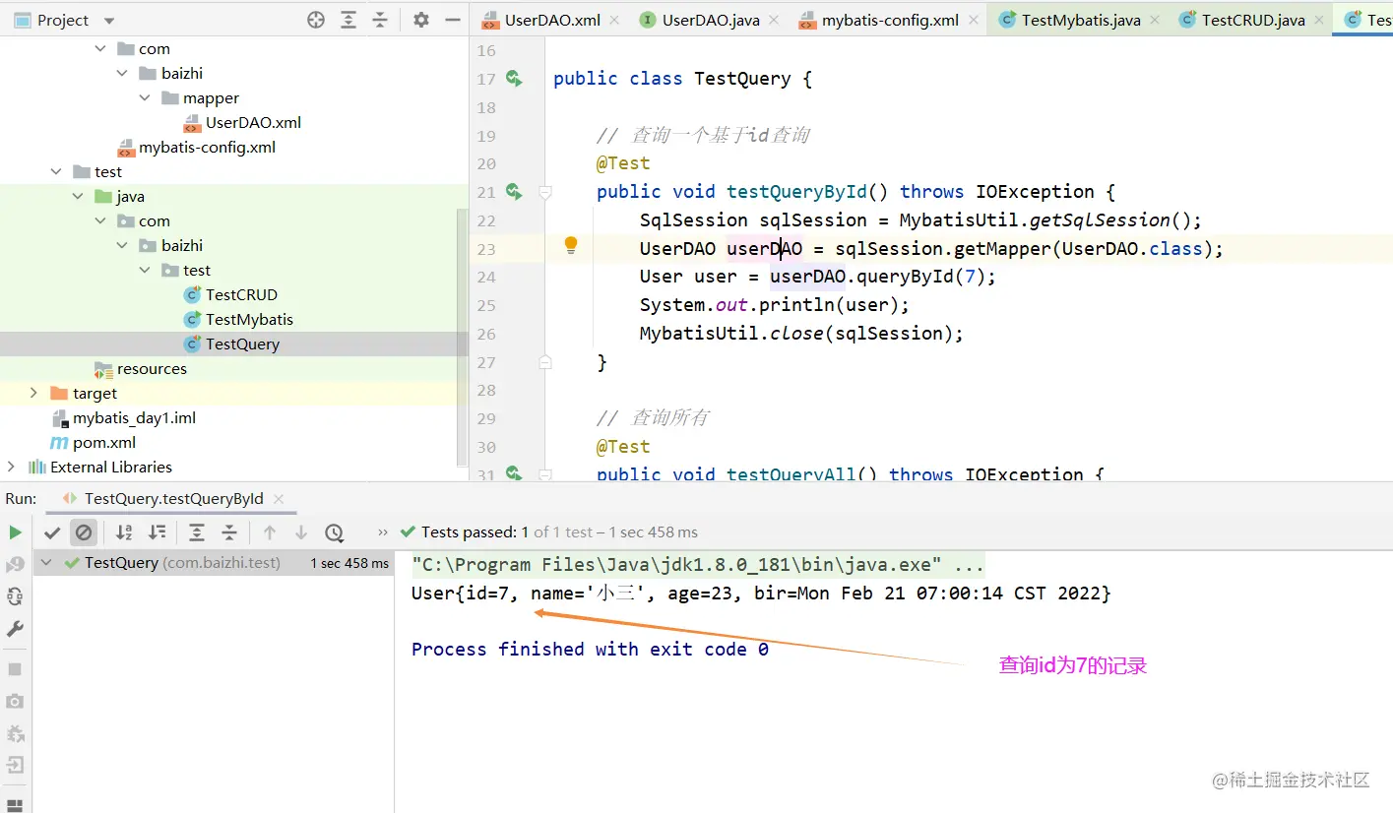
Task: Expand all in Project panel header
Action: coord(348,20)
